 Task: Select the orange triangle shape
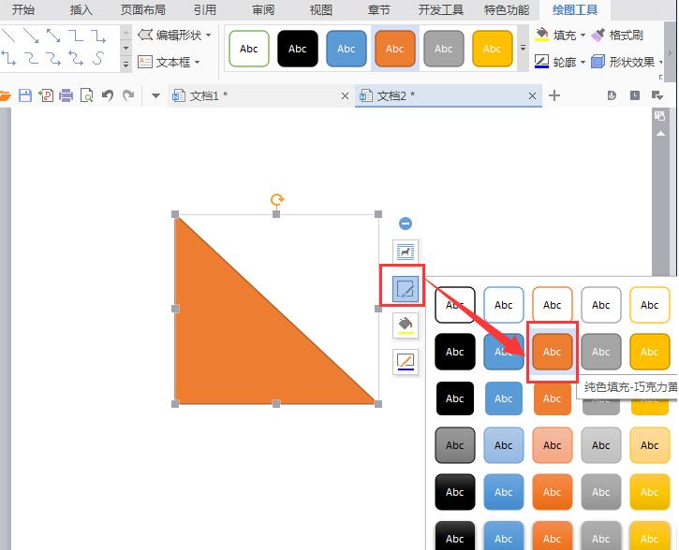(243, 341)
